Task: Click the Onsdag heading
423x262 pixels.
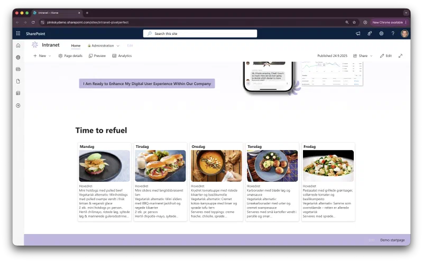Action: tap(198, 147)
